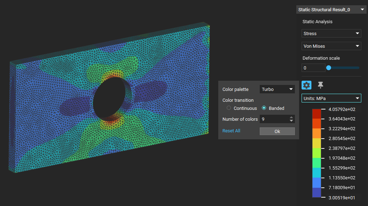Click the Deformation scale value field
The width and height of the screenshot is (368, 206).
313,68
